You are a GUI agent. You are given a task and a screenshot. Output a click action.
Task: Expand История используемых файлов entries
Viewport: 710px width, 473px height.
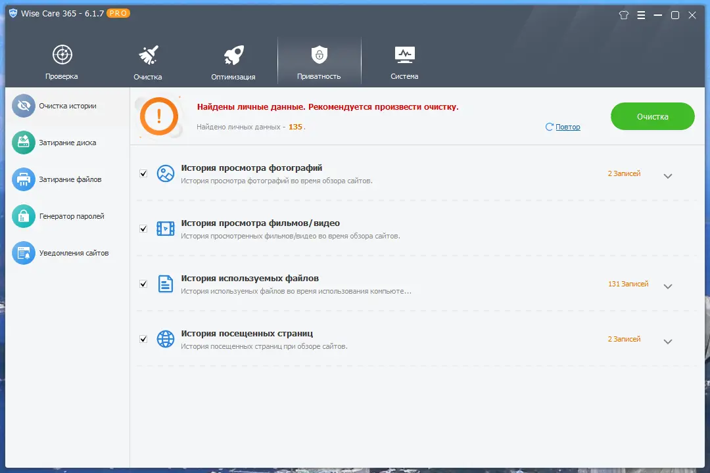point(668,286)
